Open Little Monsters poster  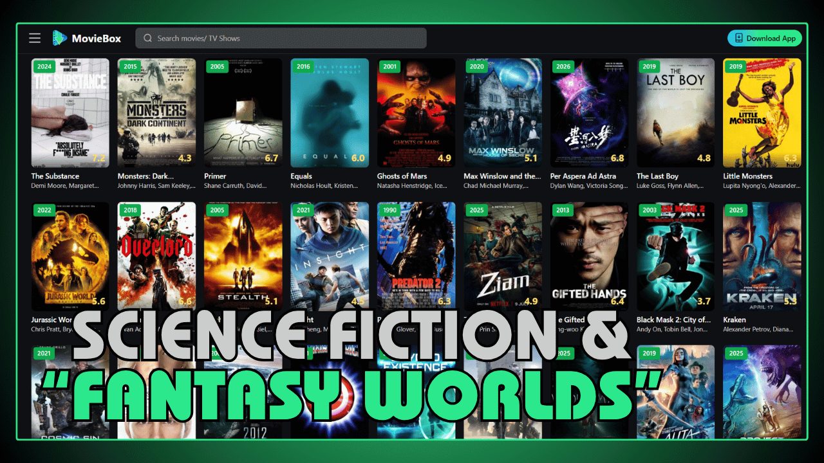click(762, 113)
